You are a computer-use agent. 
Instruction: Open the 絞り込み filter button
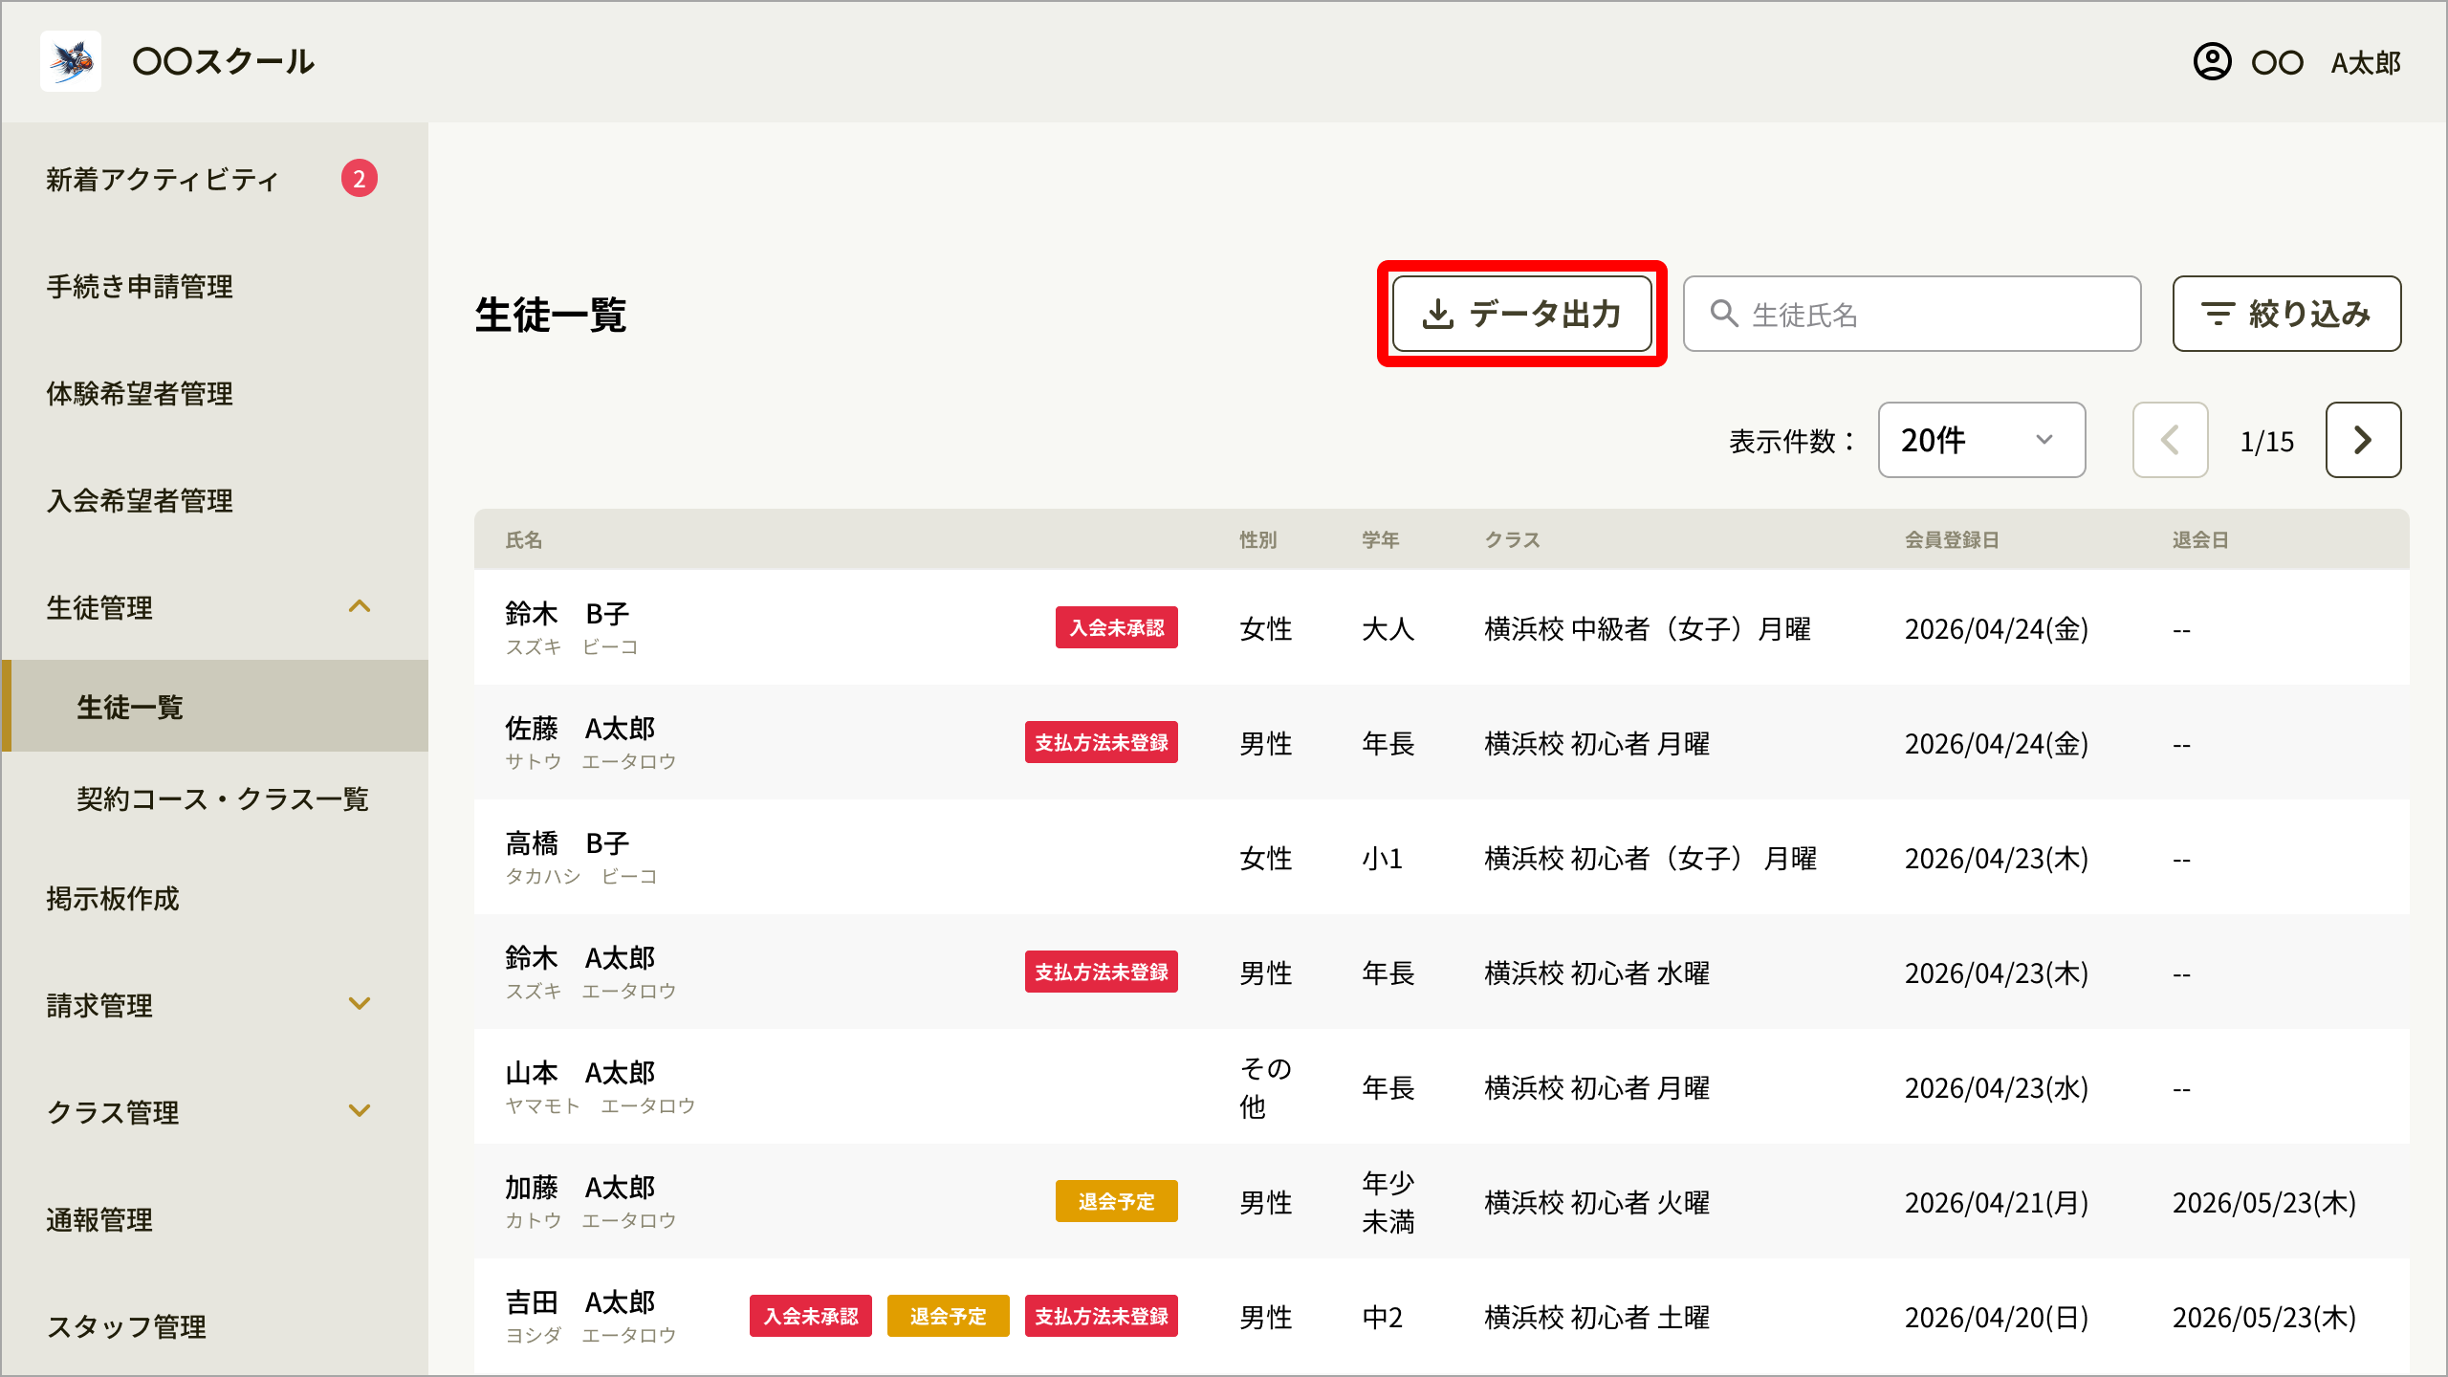[2286, 314]
